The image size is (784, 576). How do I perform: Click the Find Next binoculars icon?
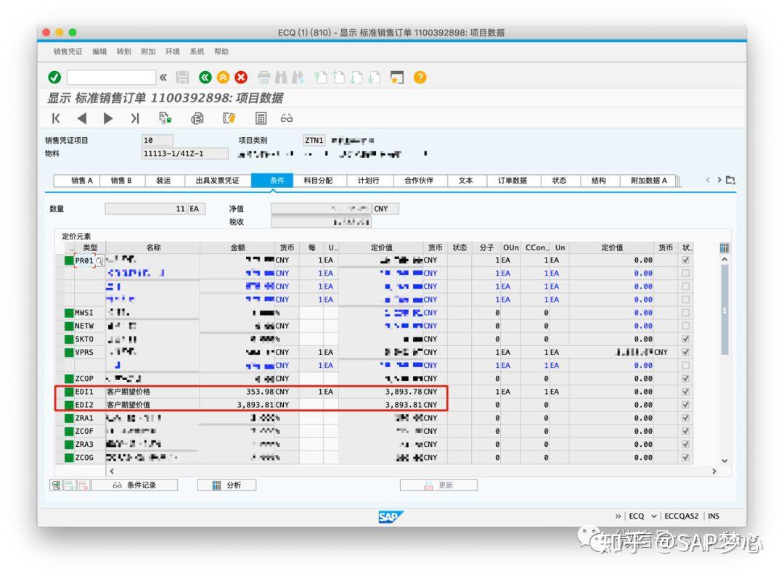(x=298, y=78)
